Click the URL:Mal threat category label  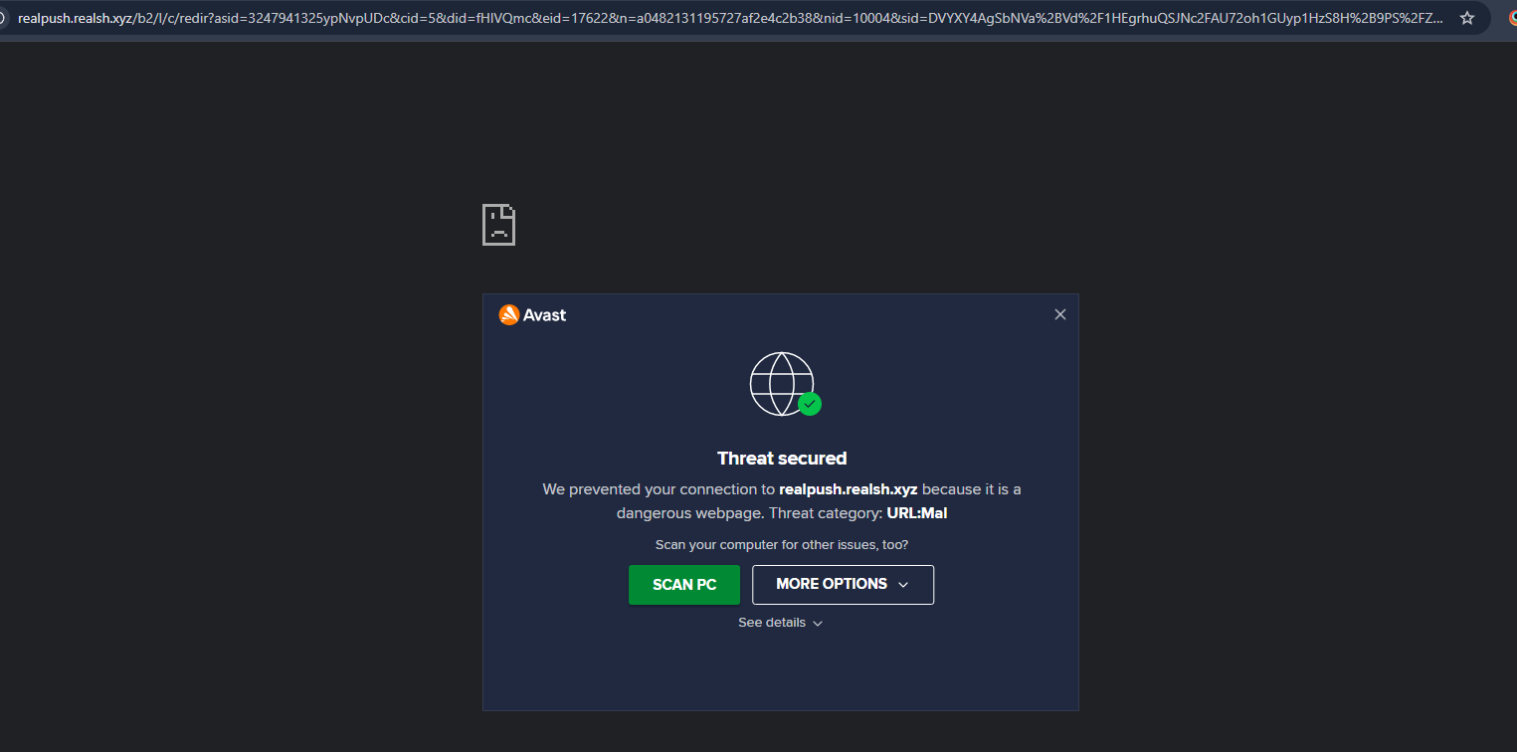(917, 513)
